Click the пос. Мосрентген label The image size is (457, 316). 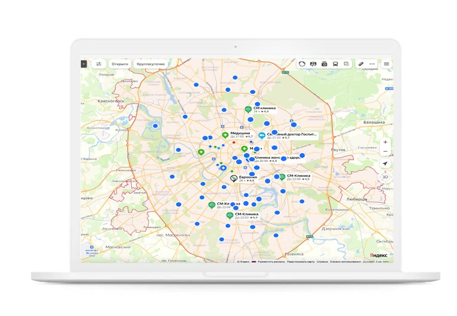(x=173, y=235)
